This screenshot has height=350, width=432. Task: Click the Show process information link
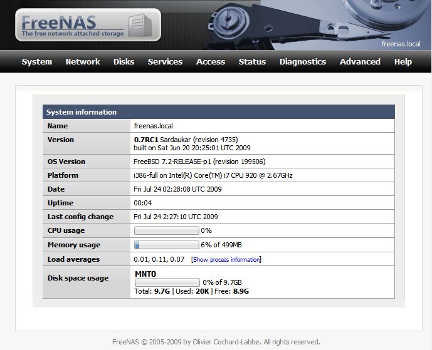[x=226, y=259]
